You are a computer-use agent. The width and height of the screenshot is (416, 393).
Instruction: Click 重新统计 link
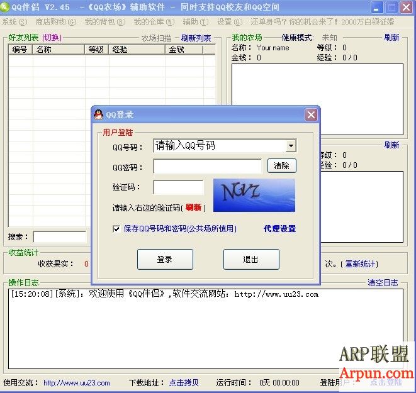[x=360, y=264]
